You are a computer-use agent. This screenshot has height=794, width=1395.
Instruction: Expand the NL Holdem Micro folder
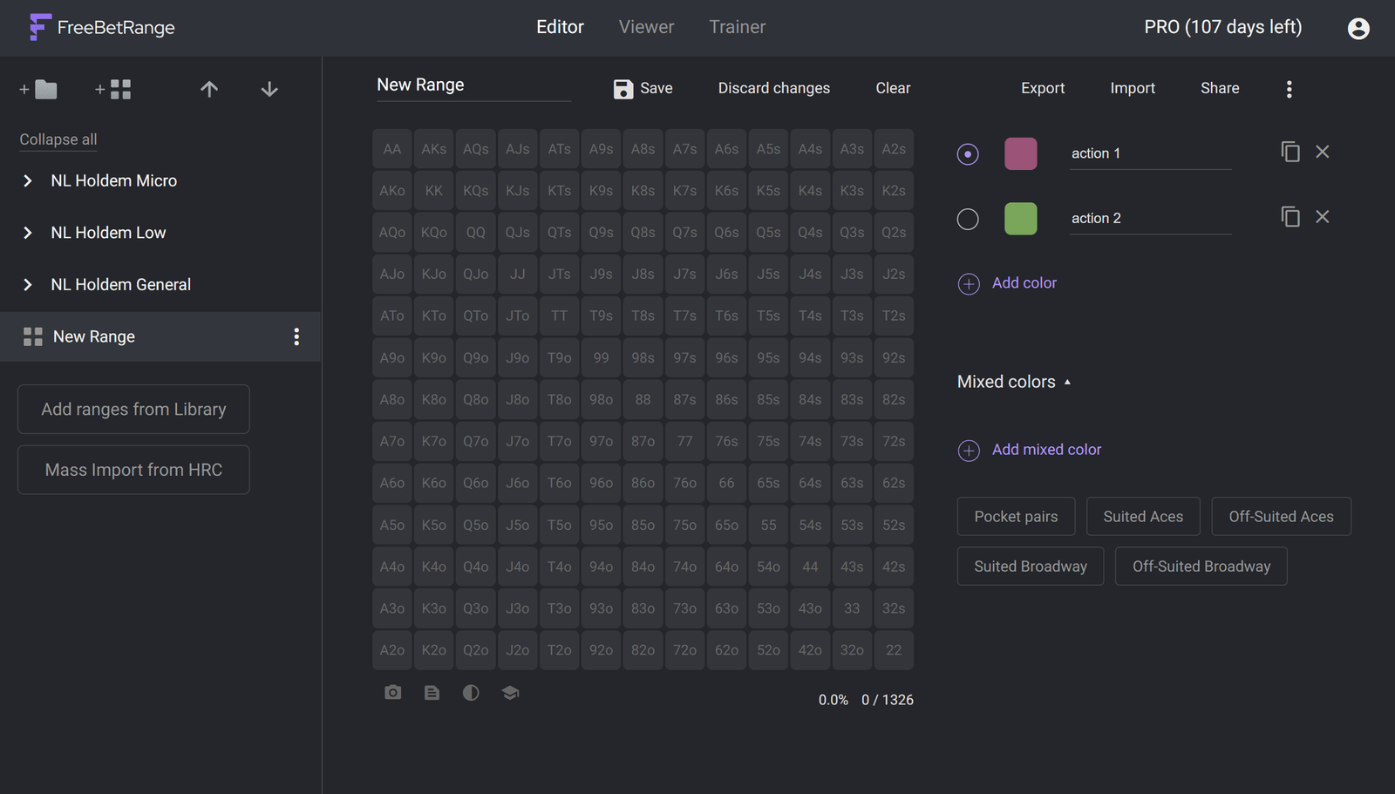click(28, 180)
